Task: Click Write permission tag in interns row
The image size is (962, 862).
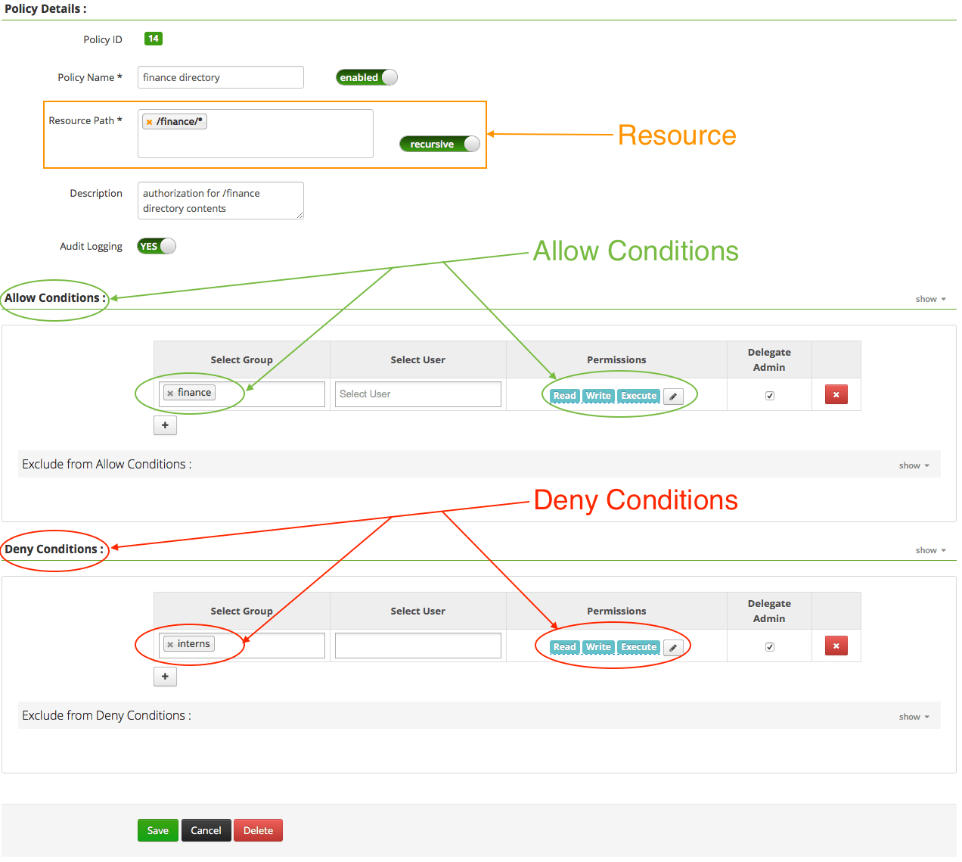Action: [x=598, y=647]
